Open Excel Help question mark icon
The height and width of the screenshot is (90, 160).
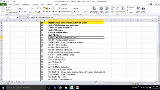[x=151, y=4]
